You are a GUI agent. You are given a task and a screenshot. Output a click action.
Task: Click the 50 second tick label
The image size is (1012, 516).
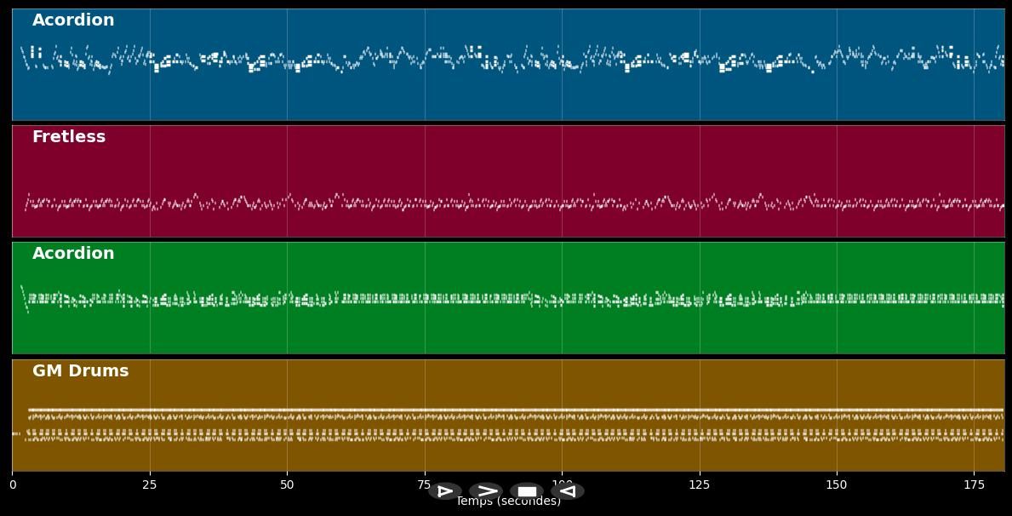[x=287, y=485]
